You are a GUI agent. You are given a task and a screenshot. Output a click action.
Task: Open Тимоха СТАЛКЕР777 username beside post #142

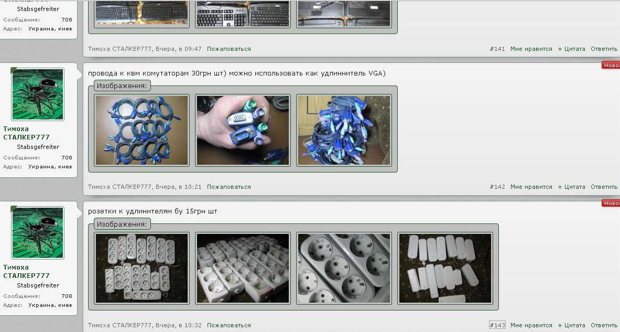tap(27, 133)
